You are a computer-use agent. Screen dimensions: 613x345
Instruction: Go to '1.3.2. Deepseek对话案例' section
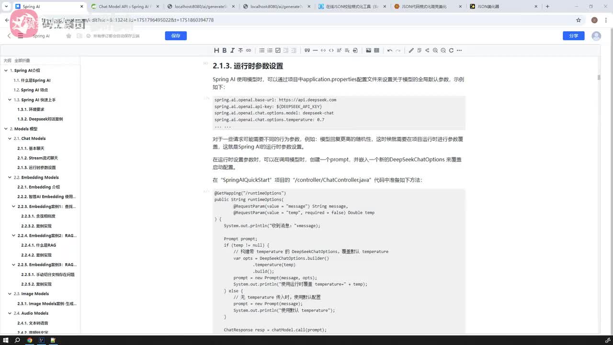pyautogui.click(x=40, y=119)
